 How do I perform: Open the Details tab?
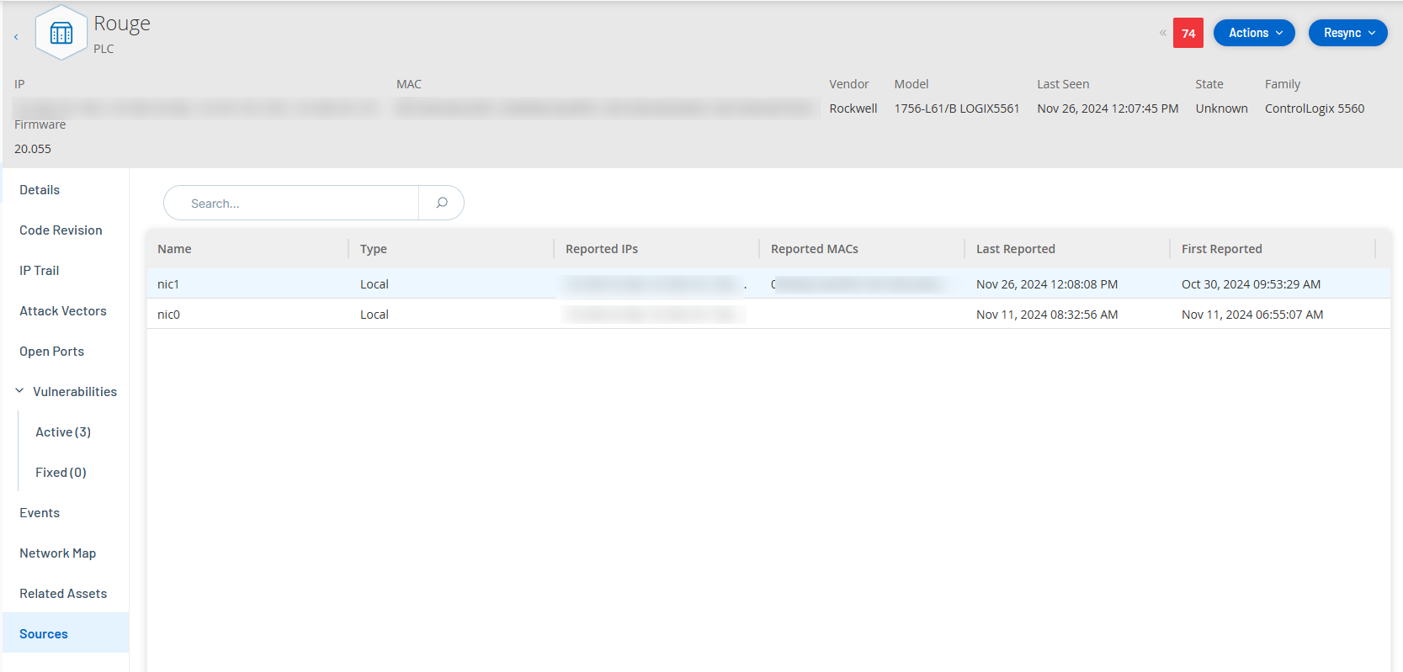coord(40,190)
